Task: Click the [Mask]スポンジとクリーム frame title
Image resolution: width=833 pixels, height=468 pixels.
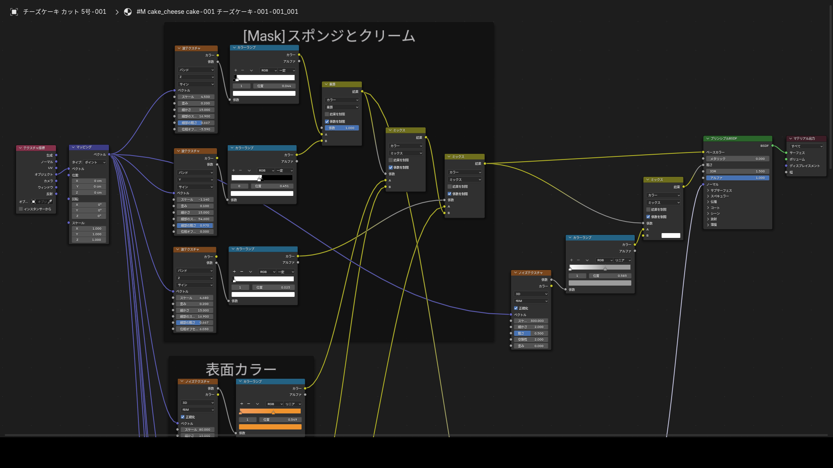Action: coord(329,36)
